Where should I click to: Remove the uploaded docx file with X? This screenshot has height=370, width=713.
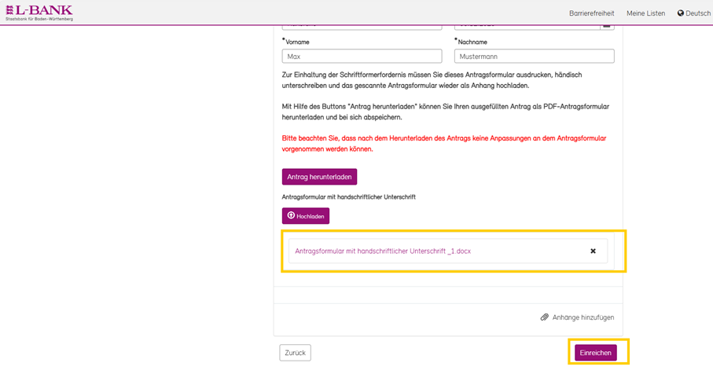593,251
